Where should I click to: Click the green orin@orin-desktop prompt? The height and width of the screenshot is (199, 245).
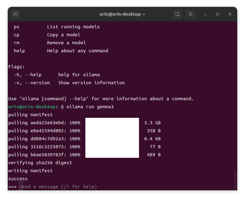tap(32, 107)
